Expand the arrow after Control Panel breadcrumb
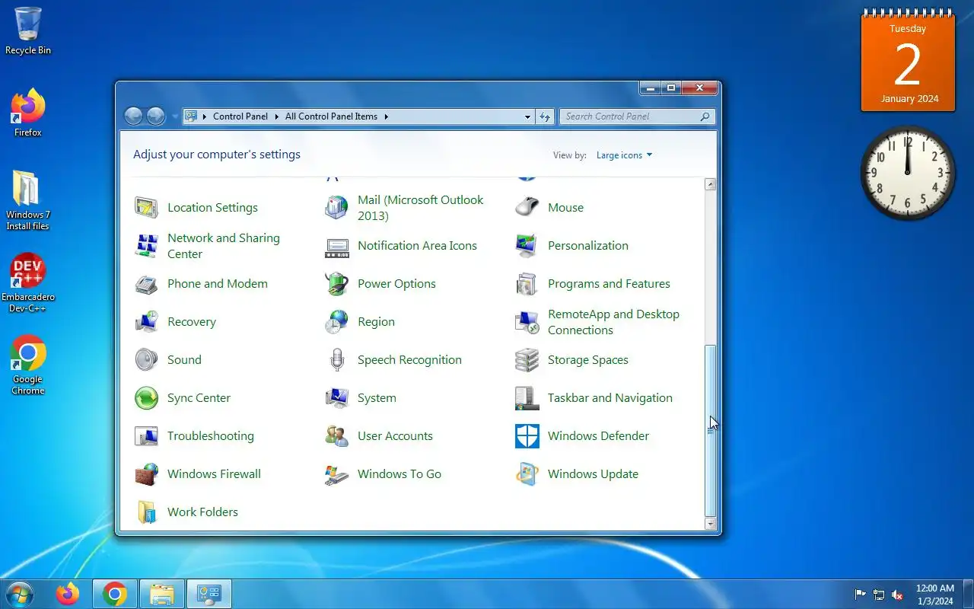This screenshot has height=609, width=974. (276, 116)
